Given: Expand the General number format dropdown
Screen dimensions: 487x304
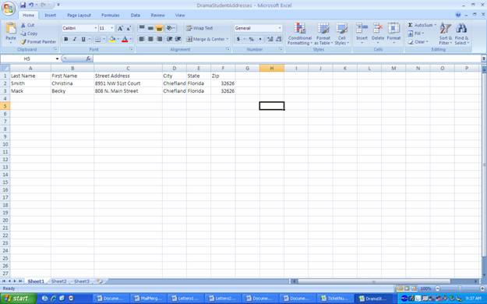Looking at the screenshot, I should click(x=280, y=28).
